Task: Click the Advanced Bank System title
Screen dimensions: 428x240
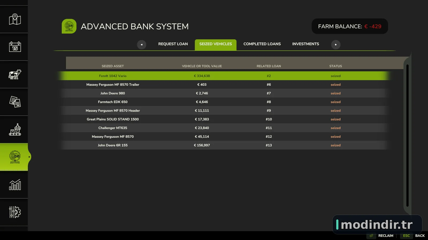Action: (x=135, y=26)
